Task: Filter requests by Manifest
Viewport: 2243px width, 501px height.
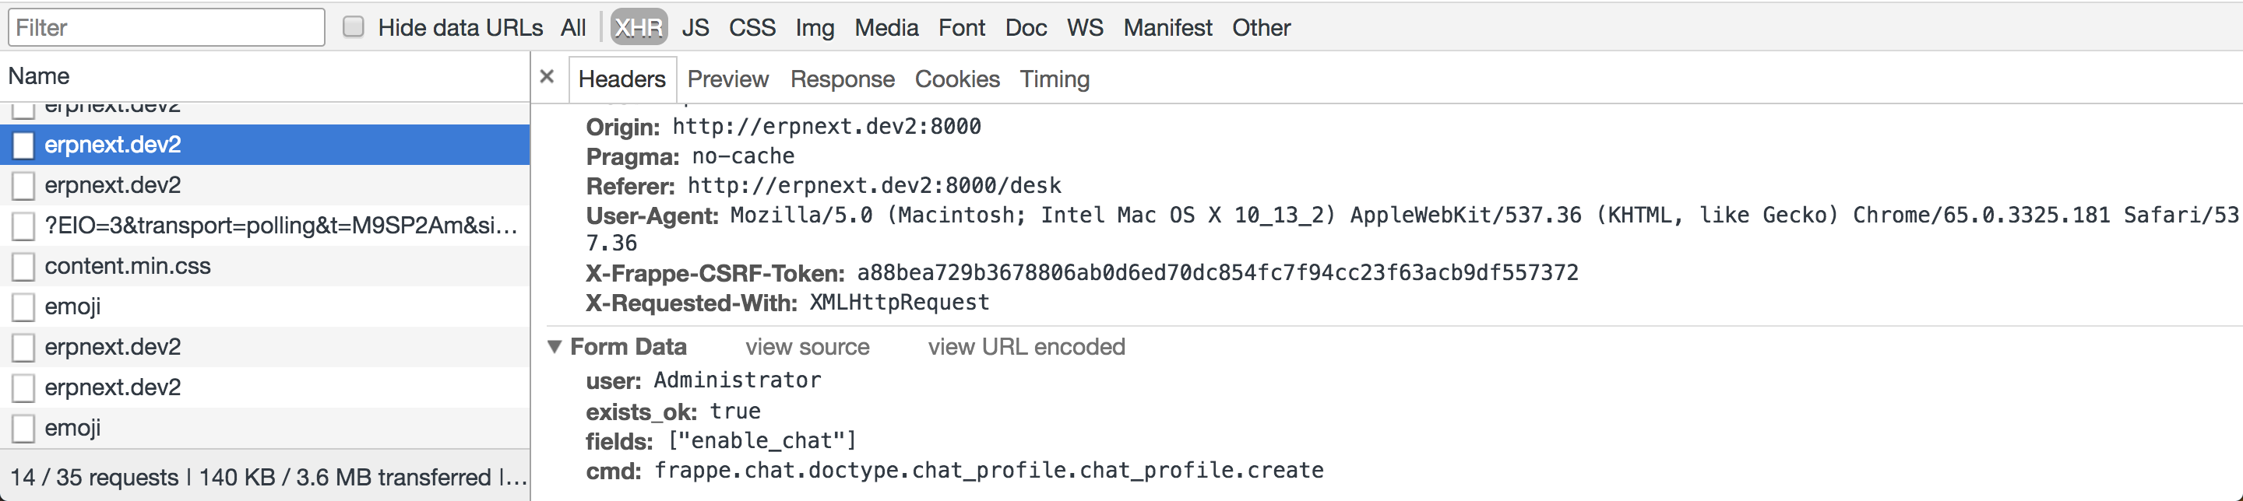Action: tap(1167, 27)
